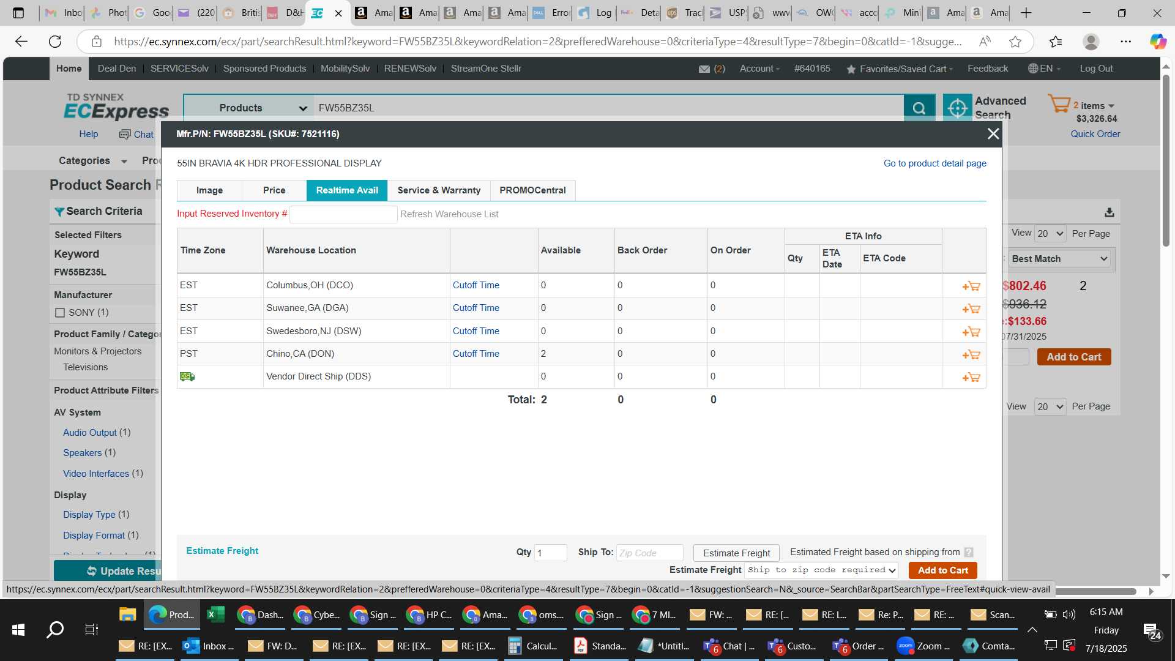Click the Log Out link
This screenshot has width=1175, height=661.
point(1096,69)
